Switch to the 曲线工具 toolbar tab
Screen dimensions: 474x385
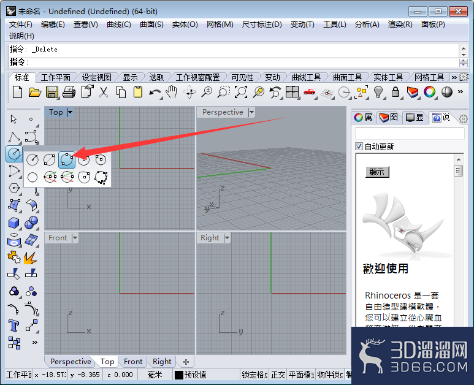[x=306, y=77]
